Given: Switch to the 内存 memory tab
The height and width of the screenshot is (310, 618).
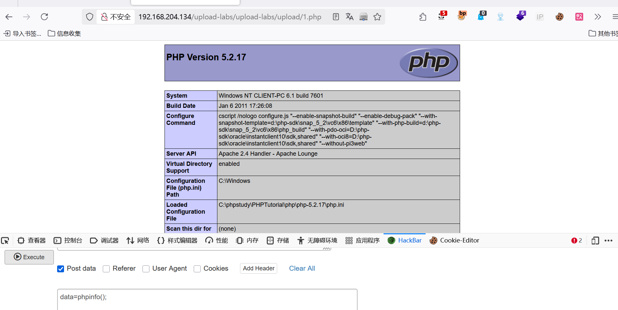Looking at the screenshot, I should point(247,241).
